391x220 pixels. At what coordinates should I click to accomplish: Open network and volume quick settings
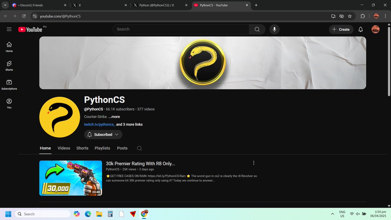pyautogui.click(x=358, y=214)
